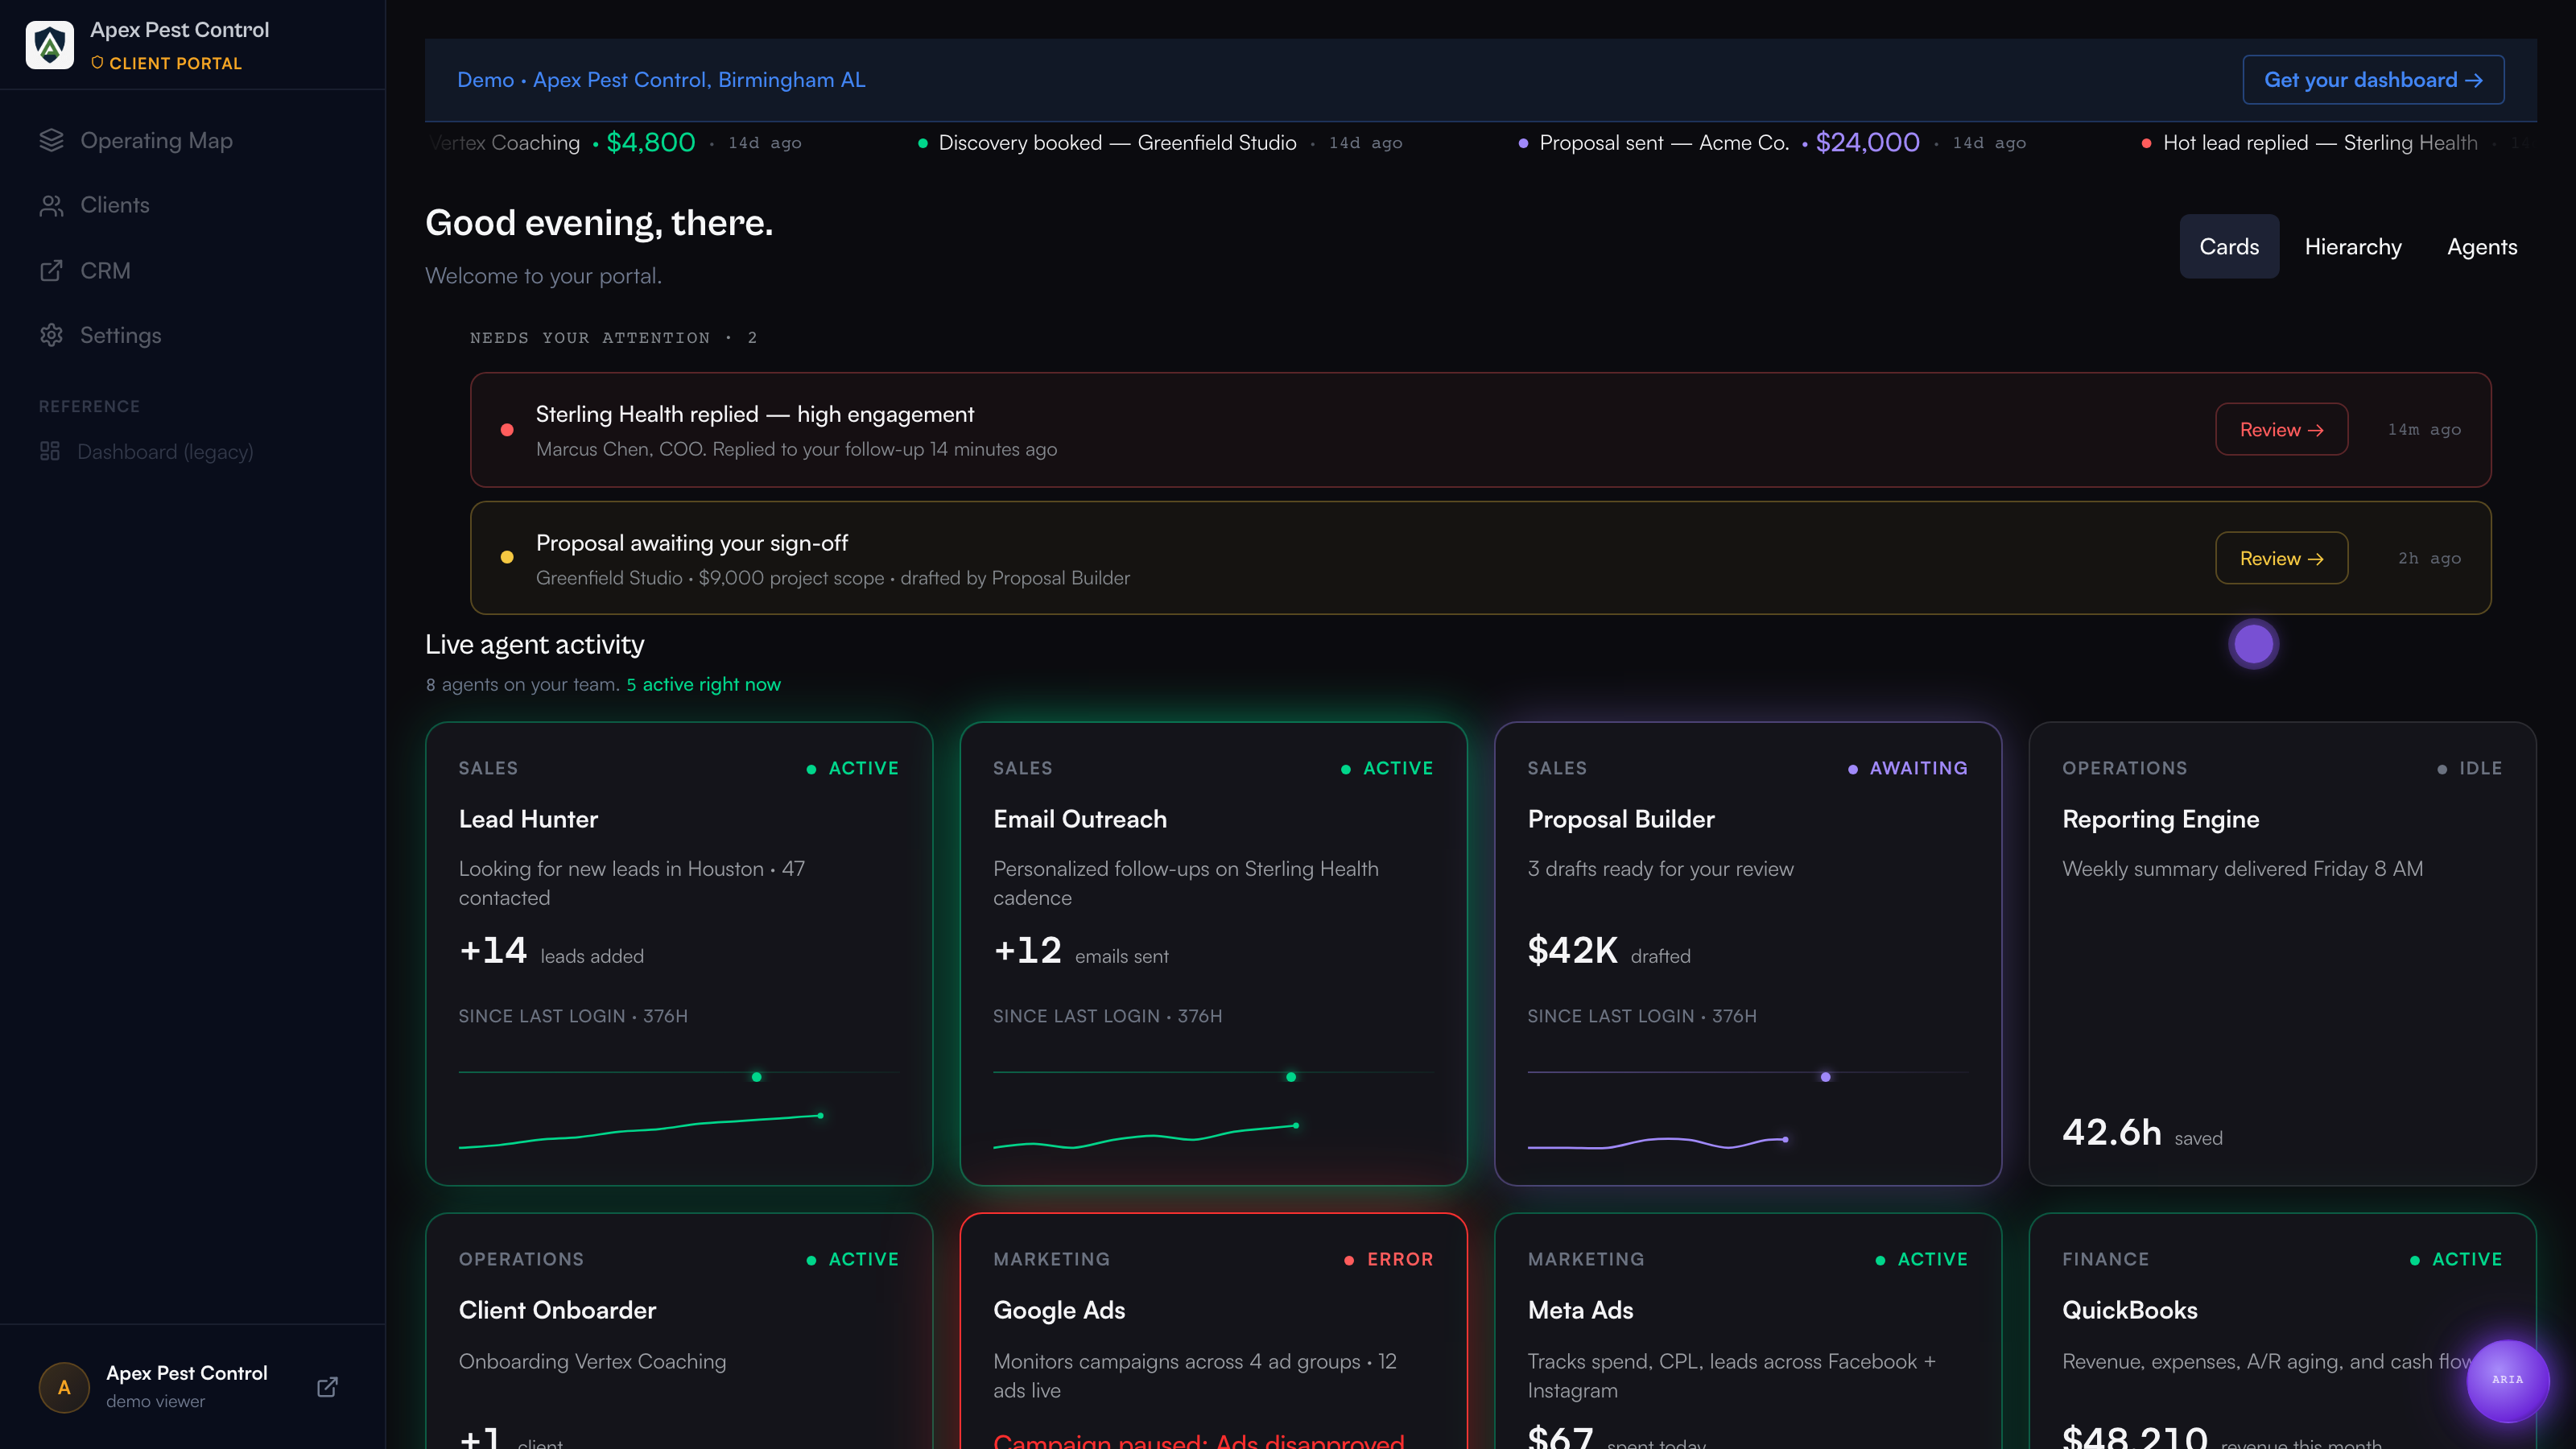Open the Meta Ads agent card

pos(1748,1331)
